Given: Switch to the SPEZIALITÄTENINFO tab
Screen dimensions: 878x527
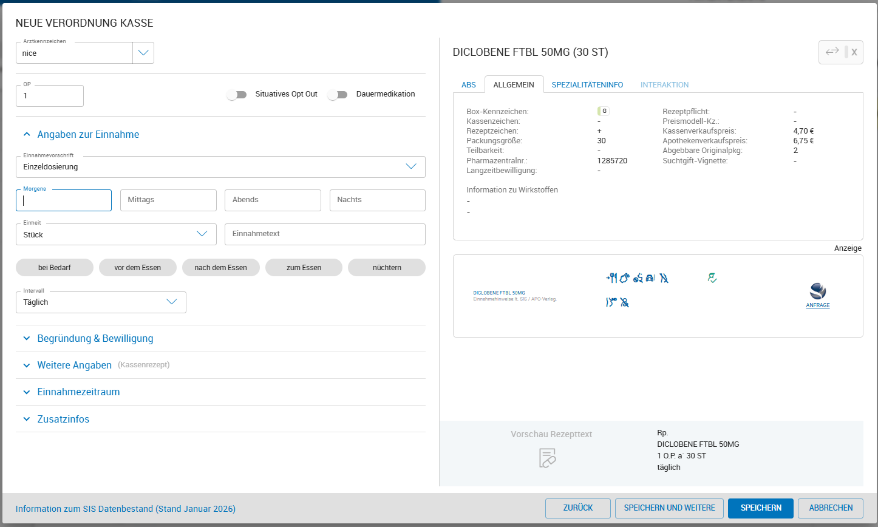Looking at the screenshot, I should click(587, 85).
